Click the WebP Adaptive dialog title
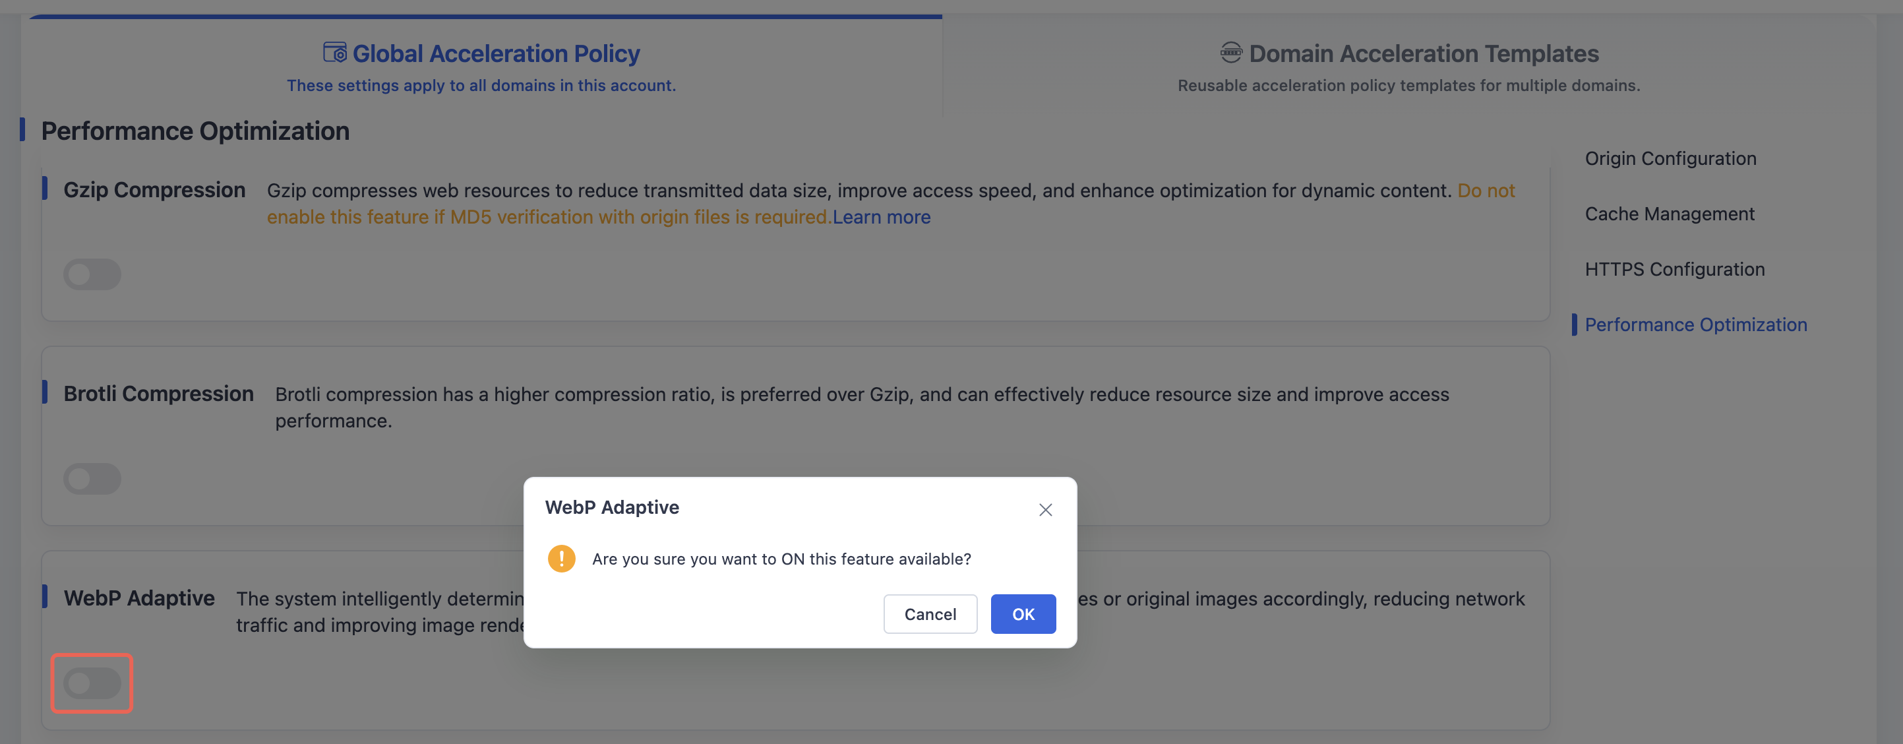Image resolution: width=1903 pixels, height=744 pixels. coord(612,507)
